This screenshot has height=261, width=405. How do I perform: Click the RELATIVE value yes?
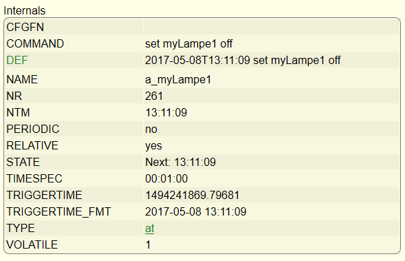point(153,145)
